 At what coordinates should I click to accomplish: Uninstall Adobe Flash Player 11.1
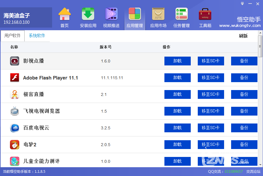178,77
